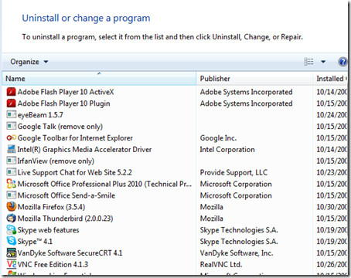The width and height of the screenshot is (351, 278).
Task: Select Microsoft Office Send-a-Smile entry
Action: click(x=66, y=195)
